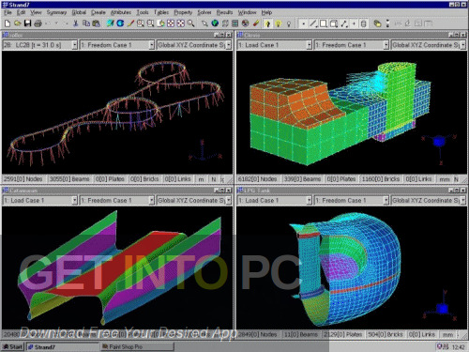Click the blue-green globe icon
Image resolution: width=469 pixels, height=352 pixels.
click(x=215, y=23)
